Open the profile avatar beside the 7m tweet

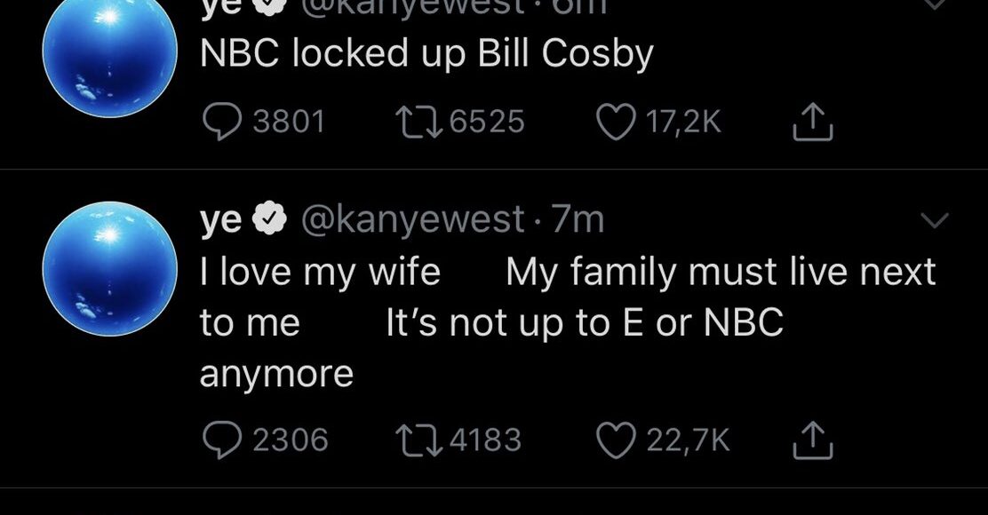point(108,268)
